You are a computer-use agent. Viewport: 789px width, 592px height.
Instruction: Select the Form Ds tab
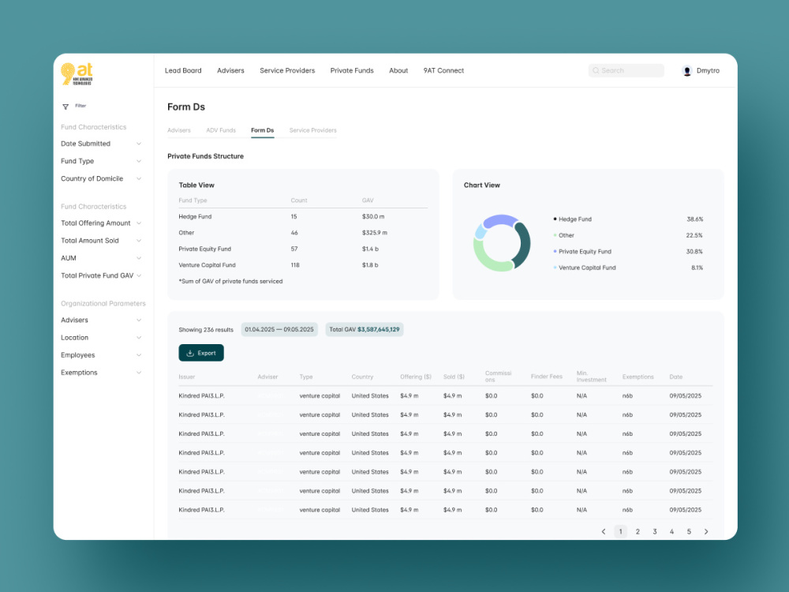(x=262, y=130)
